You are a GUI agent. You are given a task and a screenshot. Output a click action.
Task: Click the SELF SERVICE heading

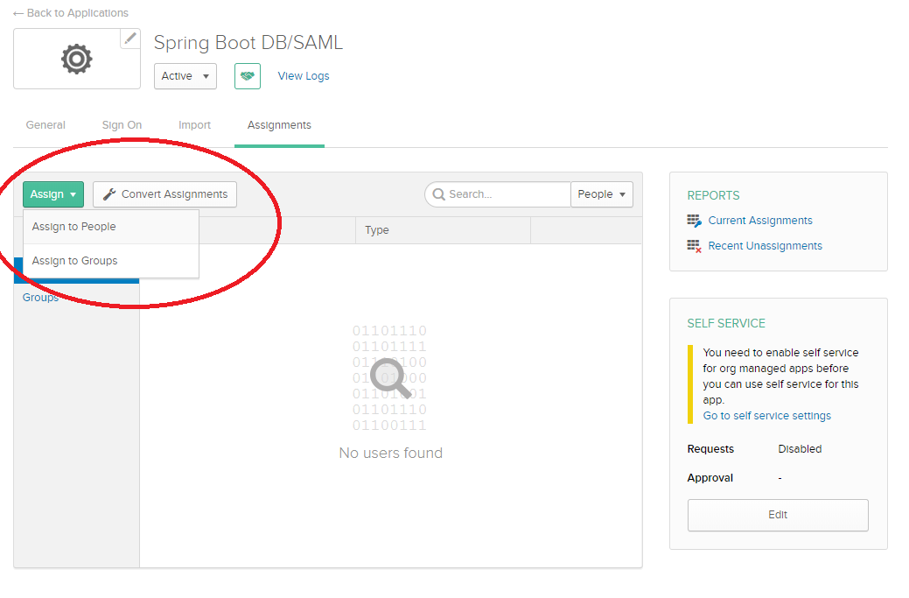tap(726, 324)
